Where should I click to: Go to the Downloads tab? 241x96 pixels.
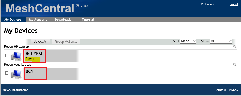(x=63, y=20)
